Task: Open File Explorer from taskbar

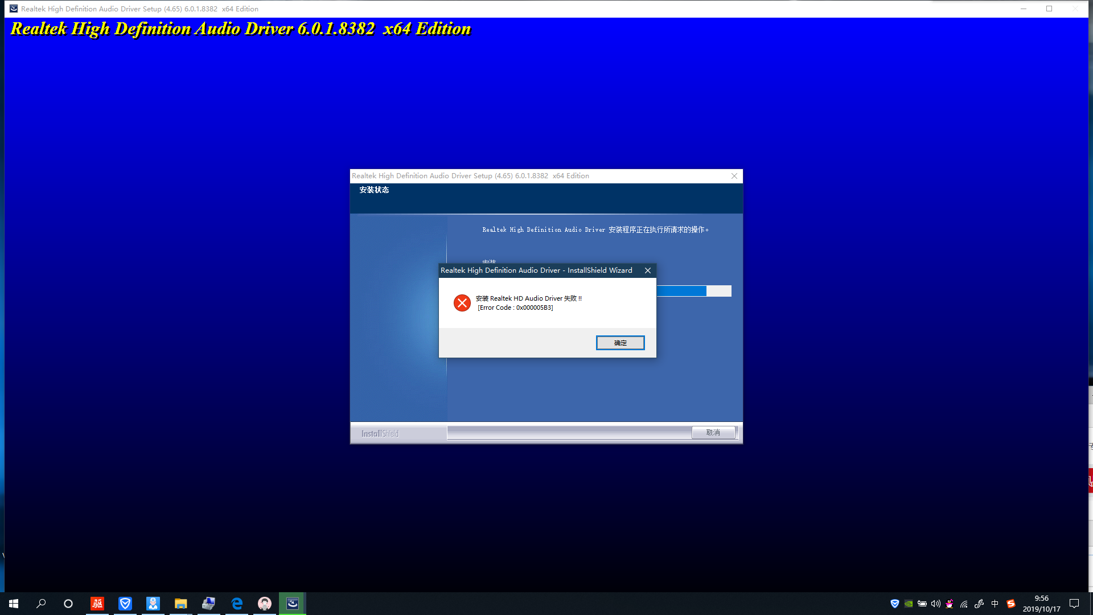Action: click(181, 604)
